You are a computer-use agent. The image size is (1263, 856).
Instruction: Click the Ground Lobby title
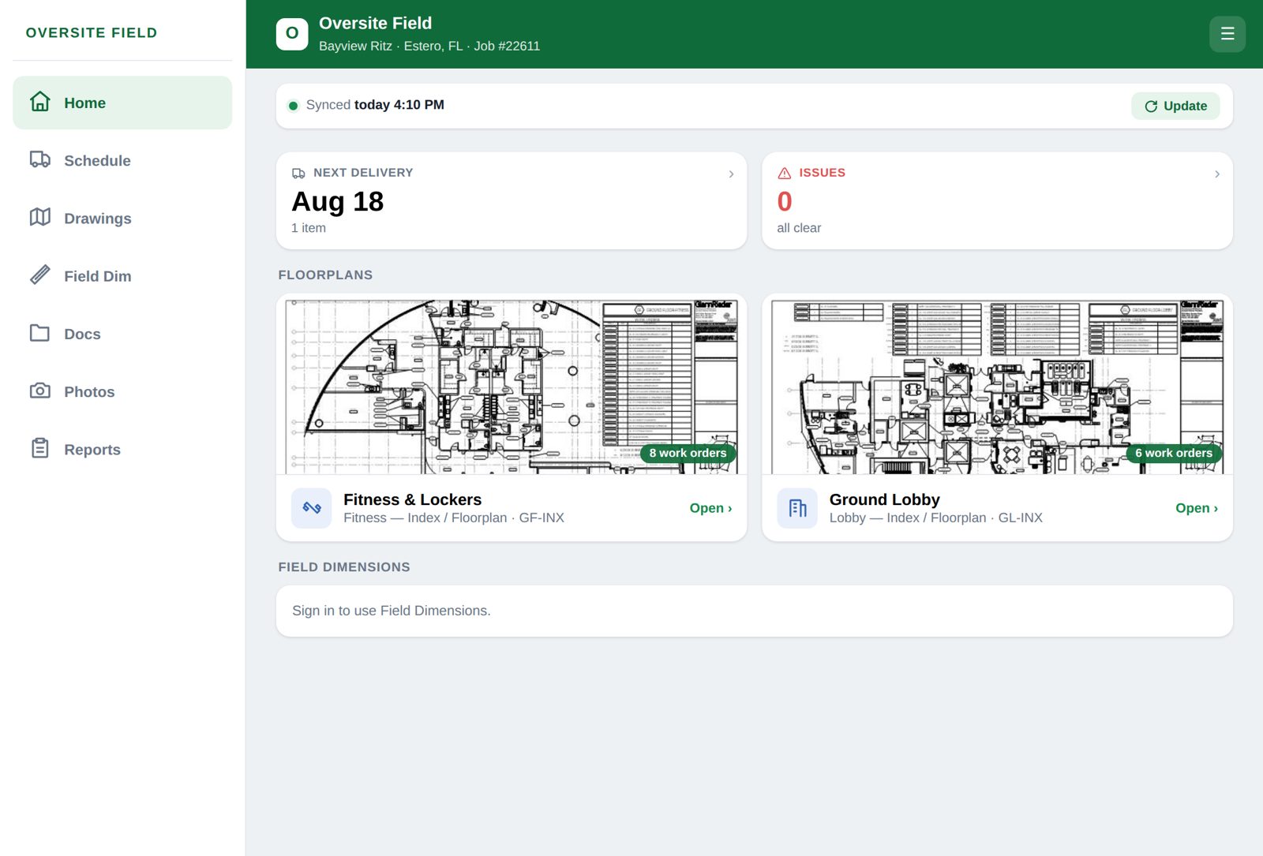click(x=884, y=499)
